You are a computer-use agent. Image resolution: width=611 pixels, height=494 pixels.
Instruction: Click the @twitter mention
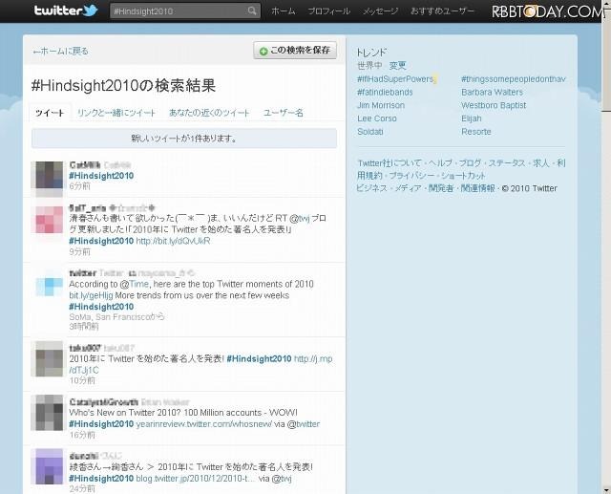point(304,424)
